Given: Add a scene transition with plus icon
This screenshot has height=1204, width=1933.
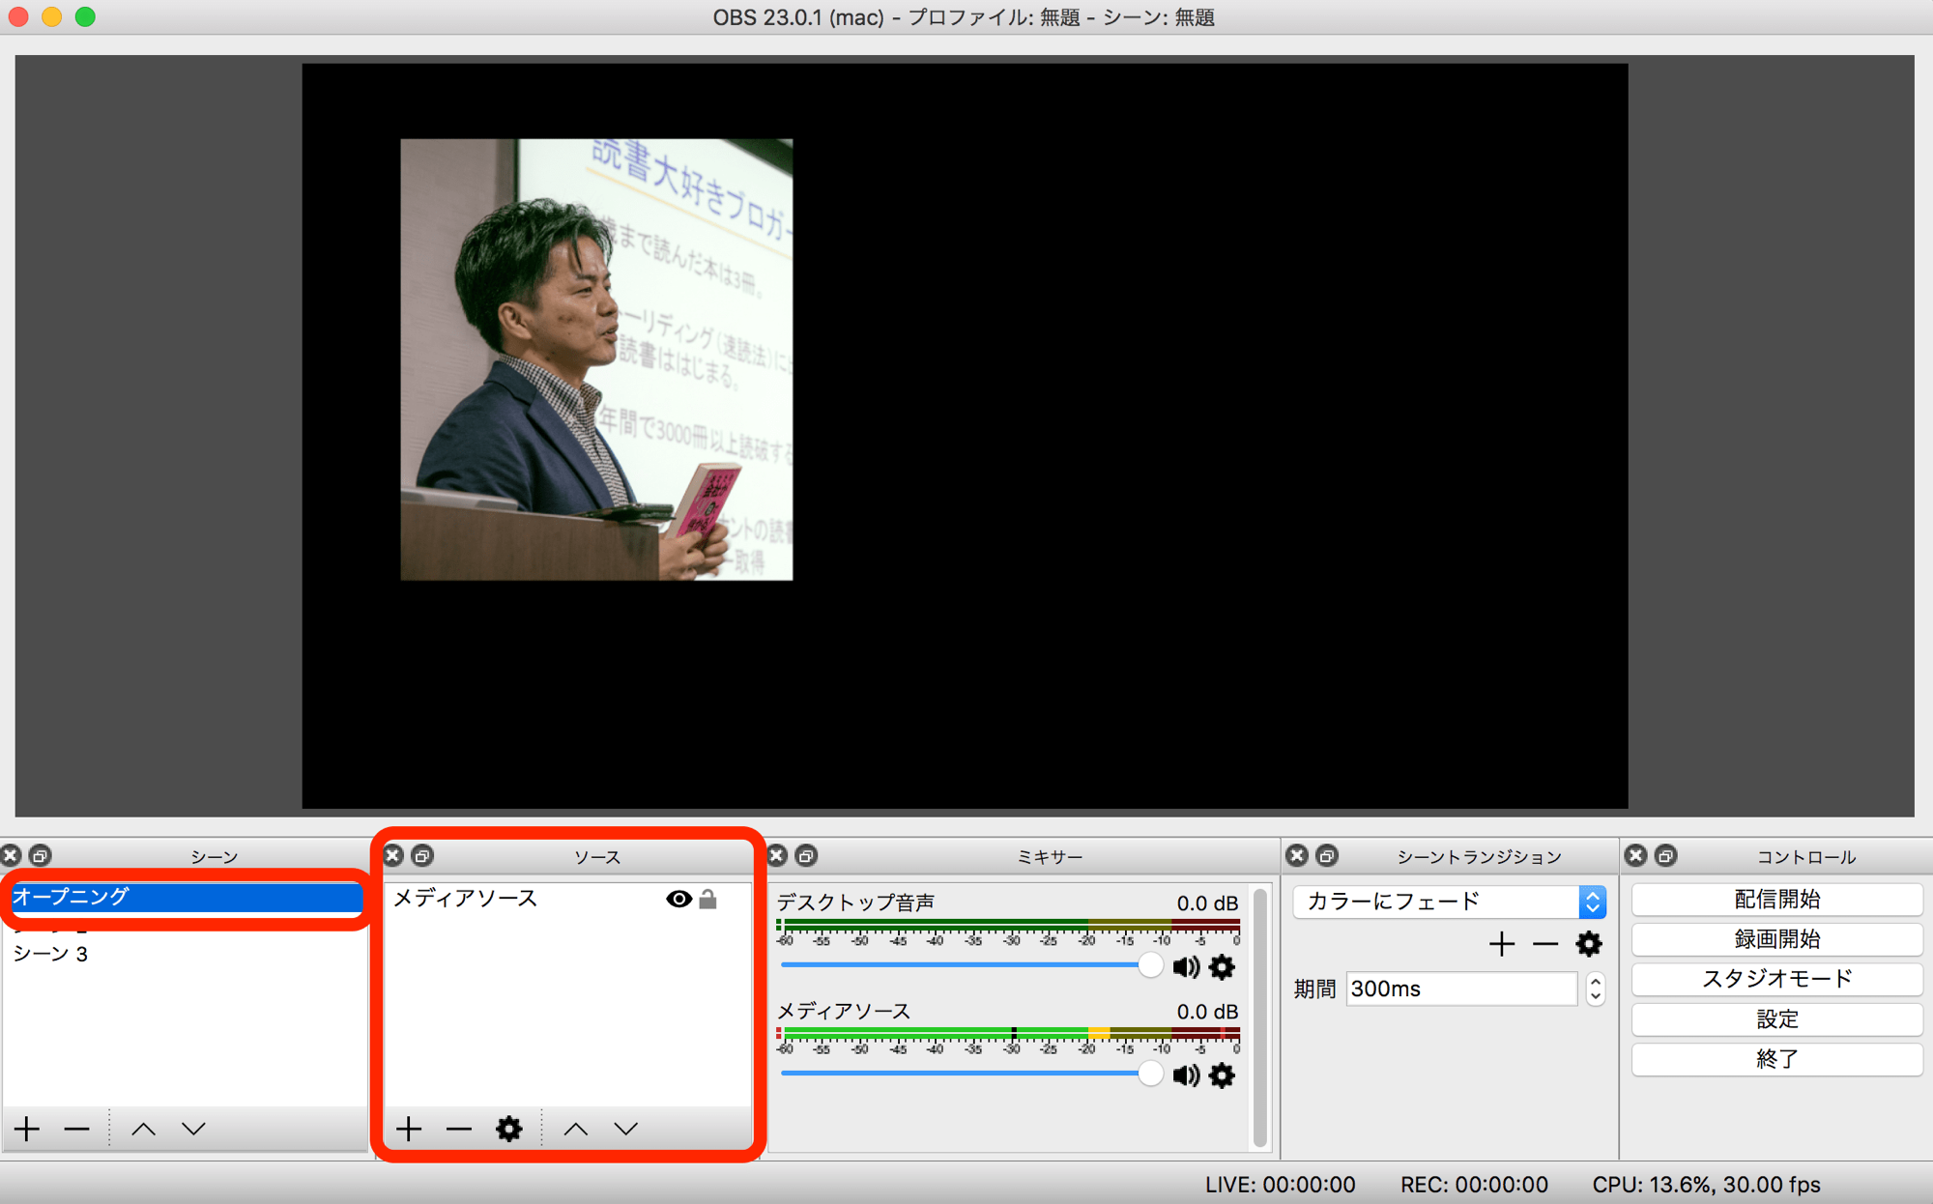Looking at the screenshot, I should coord(1502,944).
